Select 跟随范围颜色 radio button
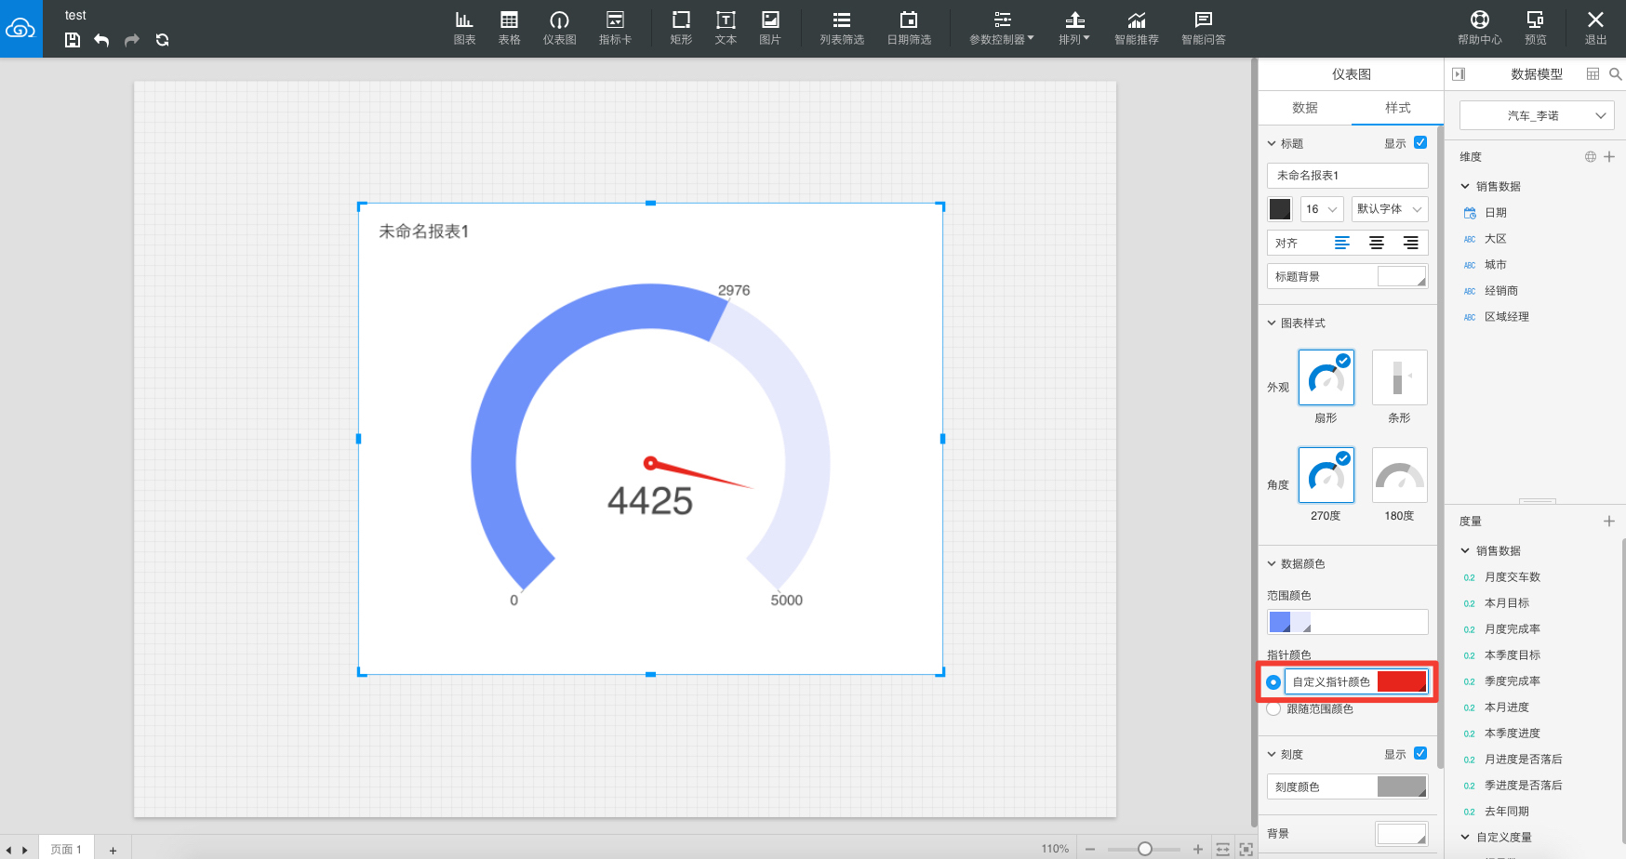Screen dimensions: 1626x859 [x=1273, y=708]
